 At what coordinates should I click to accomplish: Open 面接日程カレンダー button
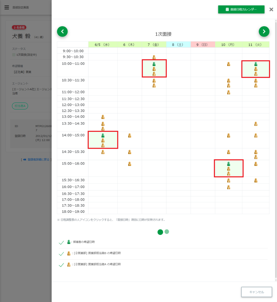pyautogui.click(x=241, y=9)
